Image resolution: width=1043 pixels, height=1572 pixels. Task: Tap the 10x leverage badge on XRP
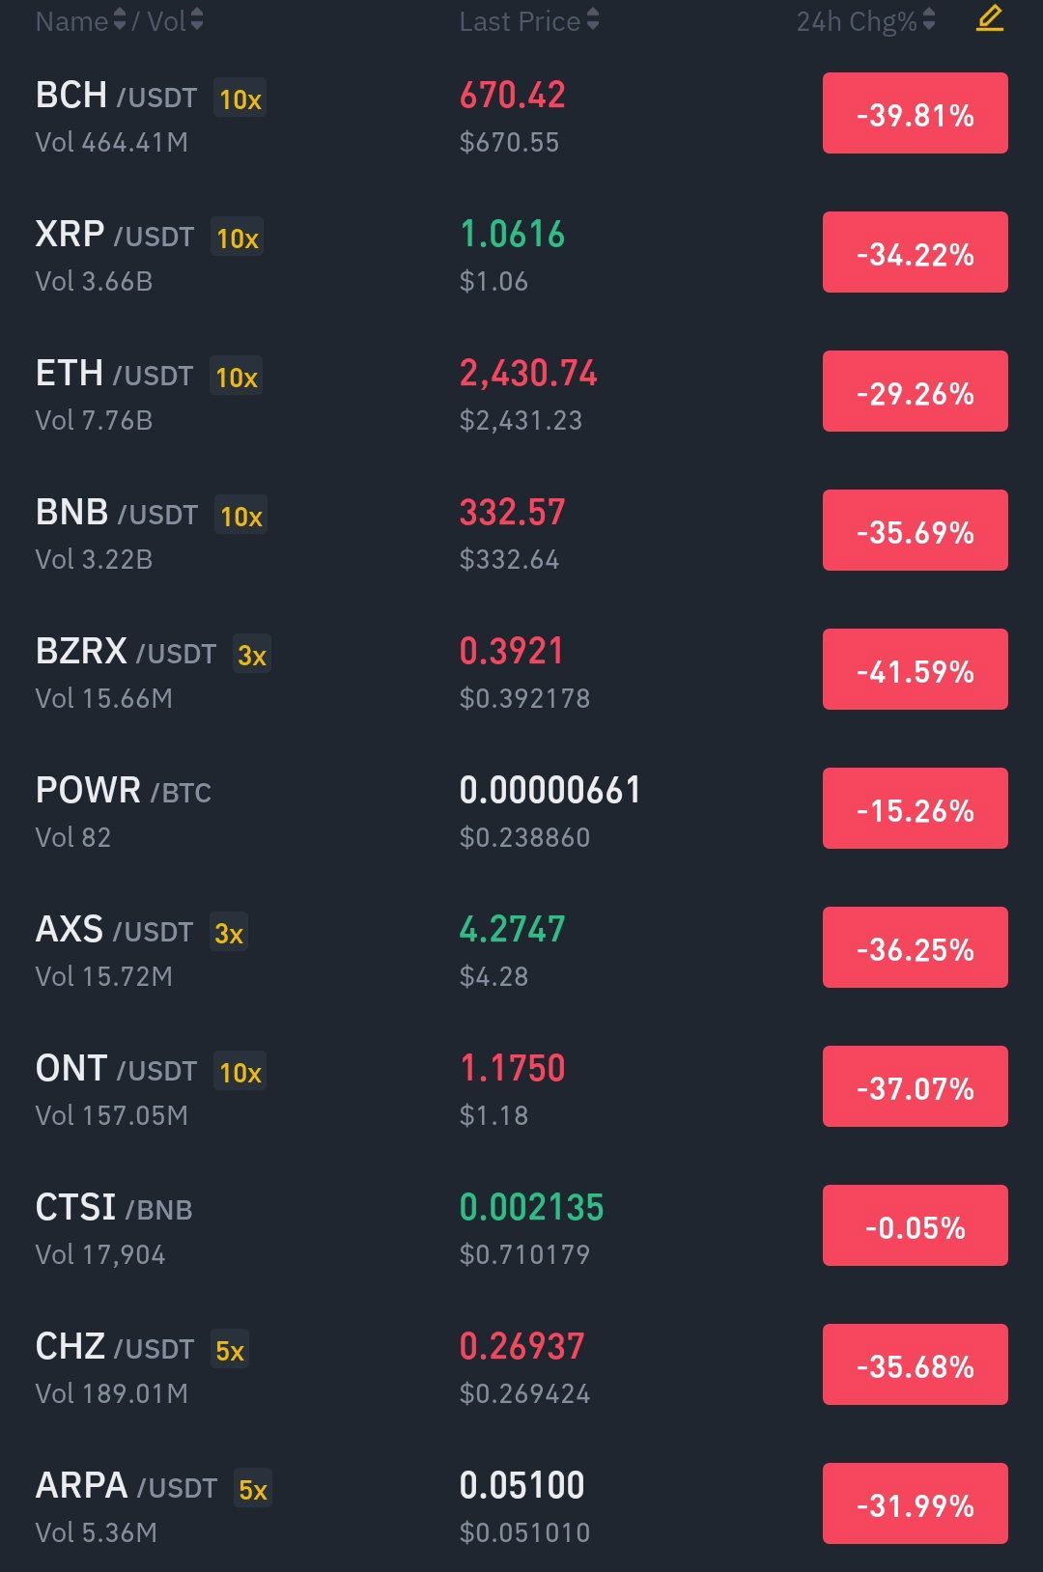point(238,238)
